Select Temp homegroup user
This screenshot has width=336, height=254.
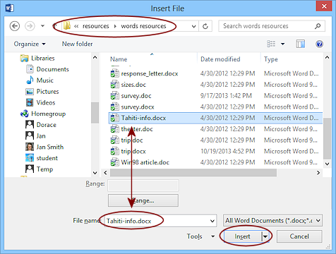44,169
